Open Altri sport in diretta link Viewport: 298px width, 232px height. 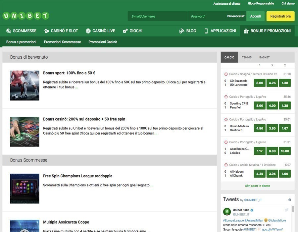pyautogui.click(x=258, y=186)
